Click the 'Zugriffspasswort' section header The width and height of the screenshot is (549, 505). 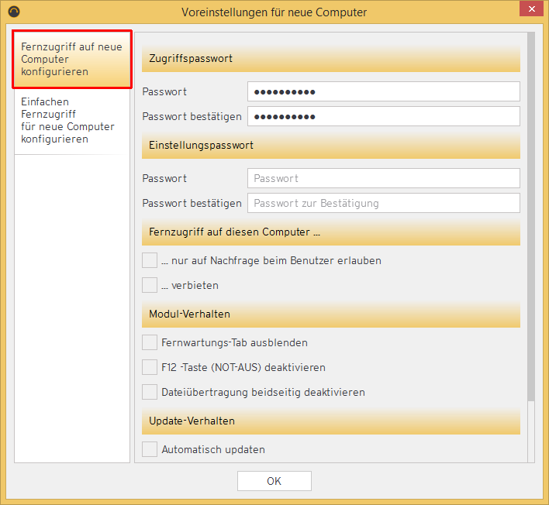pyautogui.click(x=330, y=59)
